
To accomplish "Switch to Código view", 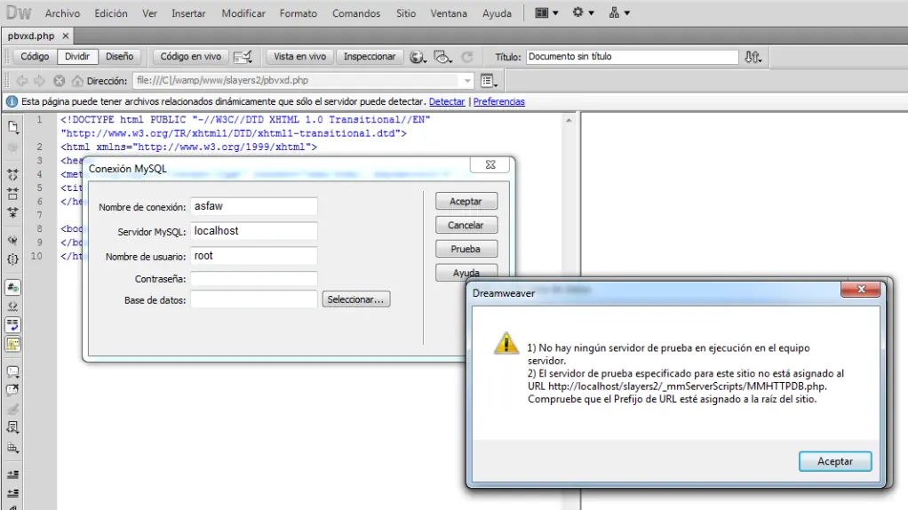I will click(x=35, y=56).
